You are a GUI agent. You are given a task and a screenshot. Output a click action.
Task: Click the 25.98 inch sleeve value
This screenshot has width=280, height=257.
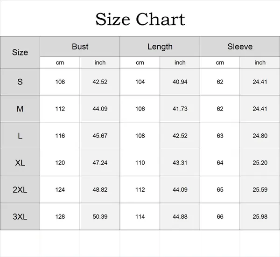click(x=260, y=217)
